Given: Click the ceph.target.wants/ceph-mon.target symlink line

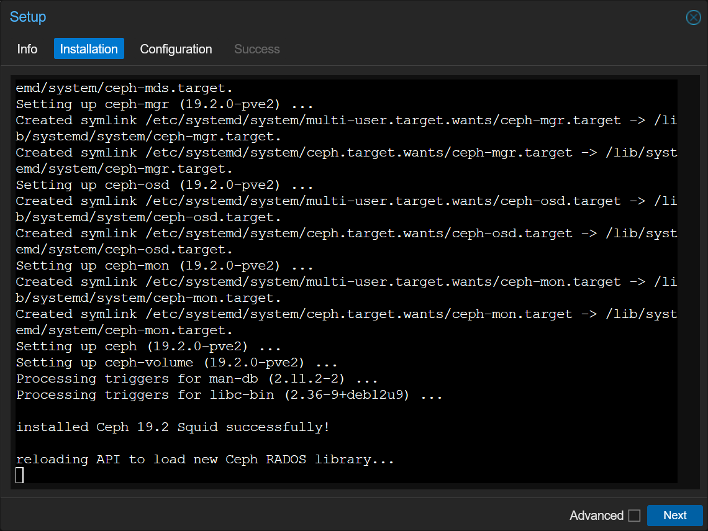Looking at the screenshot, I should [347, 314].
